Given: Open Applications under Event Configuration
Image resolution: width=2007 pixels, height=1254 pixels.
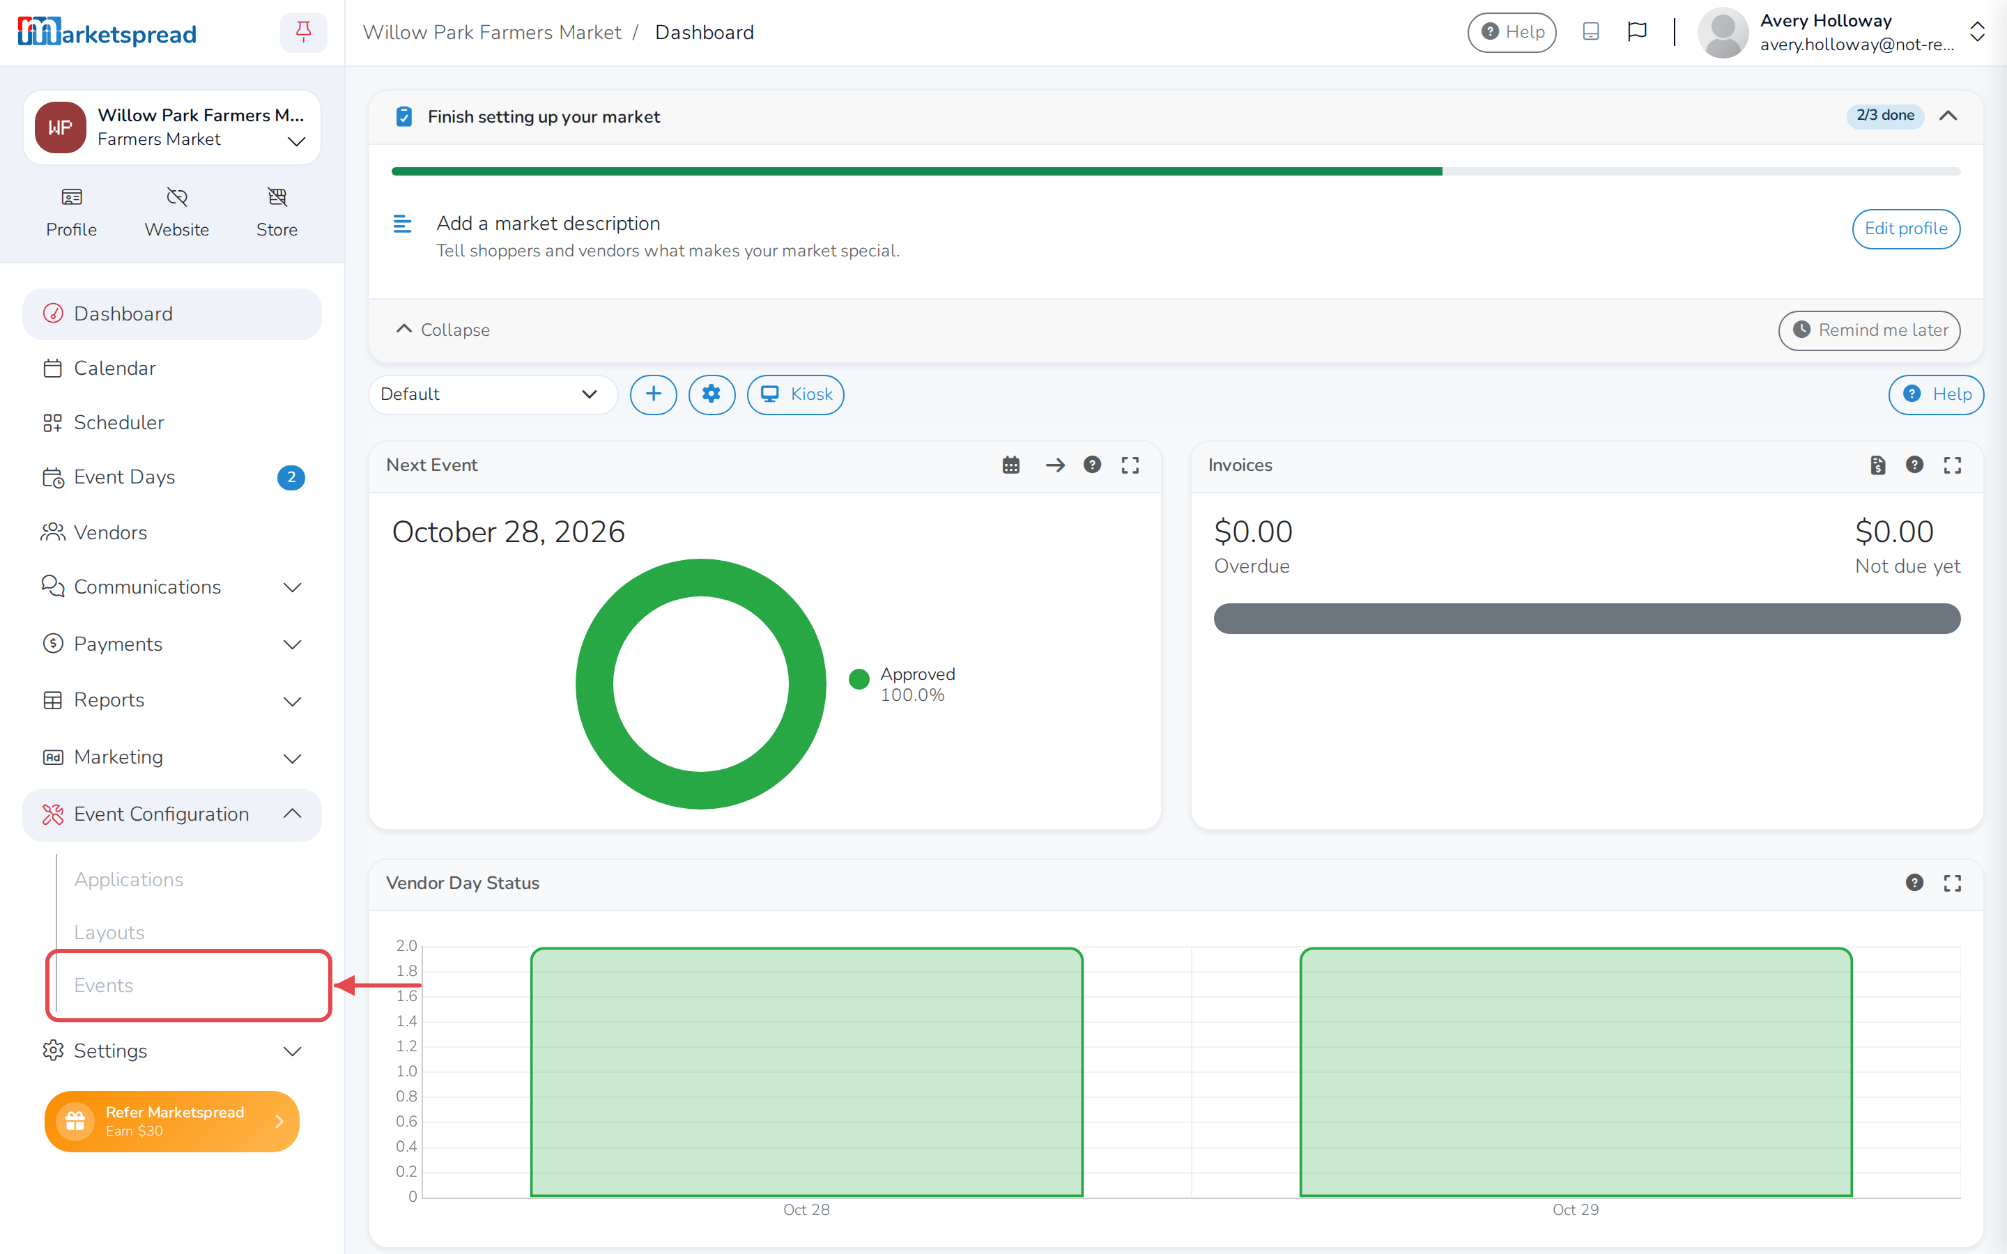Looking at the screenshot, I should pos(189,879).
